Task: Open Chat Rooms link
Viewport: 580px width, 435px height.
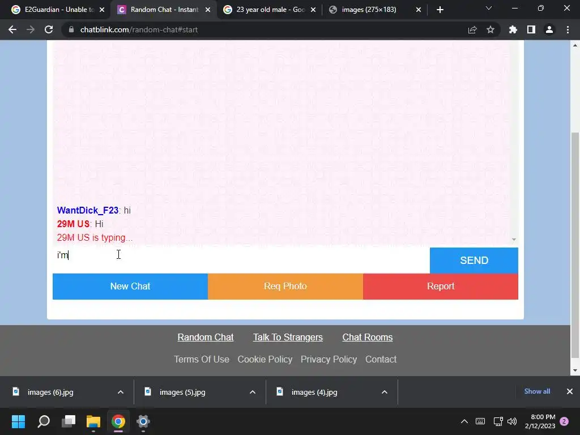Action: coord(367,338)
